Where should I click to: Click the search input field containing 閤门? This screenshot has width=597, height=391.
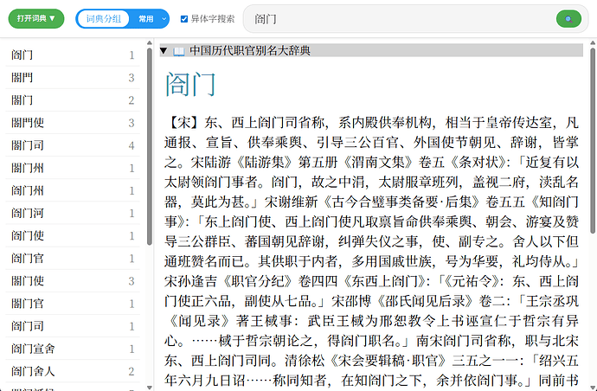[400, 19]
